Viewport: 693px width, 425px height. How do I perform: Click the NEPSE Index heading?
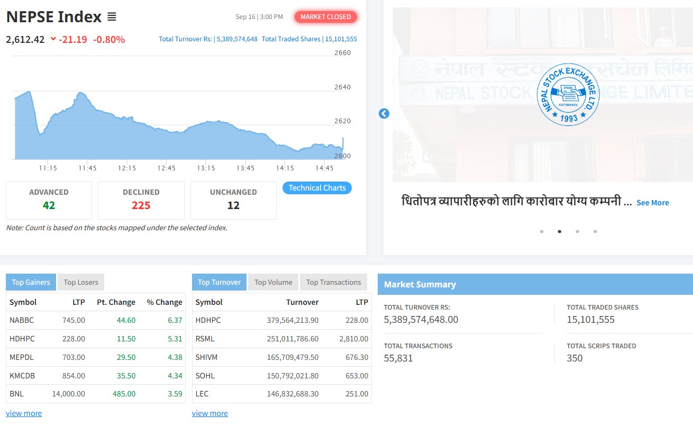[x=54, y=17]
